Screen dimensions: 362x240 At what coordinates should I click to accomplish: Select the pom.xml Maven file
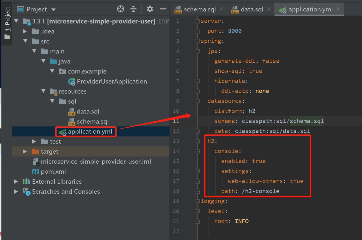pyautogui.click(x=53, y=172)
